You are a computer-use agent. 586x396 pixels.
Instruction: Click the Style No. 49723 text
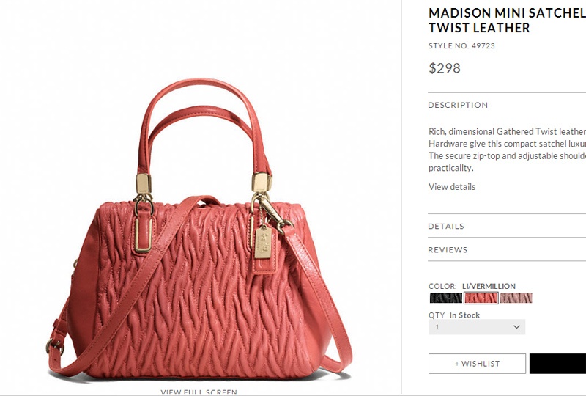[x=461, y=45]
